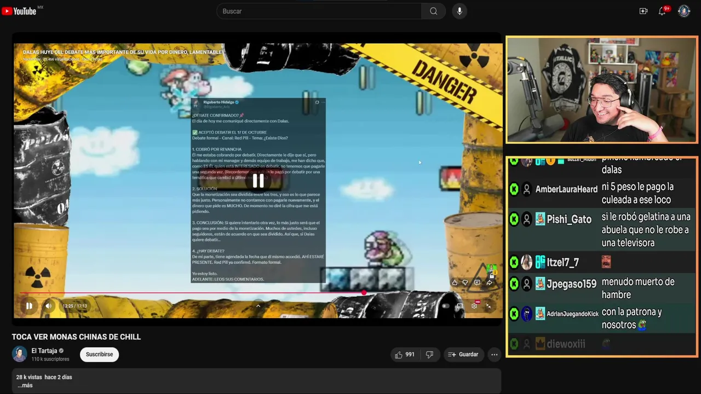This screenshot has width=701, height=394.
Task: Click in-video title DALAS HUYE DEL DEBATE
Action: [123, 52]
